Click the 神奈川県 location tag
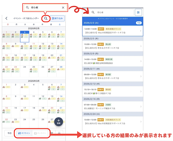The height and width of the screenshot is (141, 173). (x=109, y=59)
